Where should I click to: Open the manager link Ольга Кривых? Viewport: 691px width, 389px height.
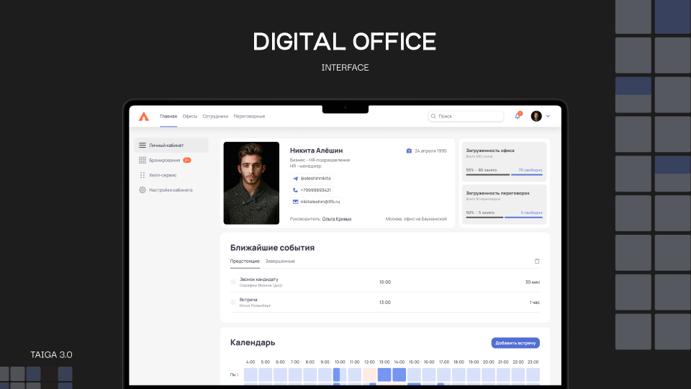click(337, 219)
